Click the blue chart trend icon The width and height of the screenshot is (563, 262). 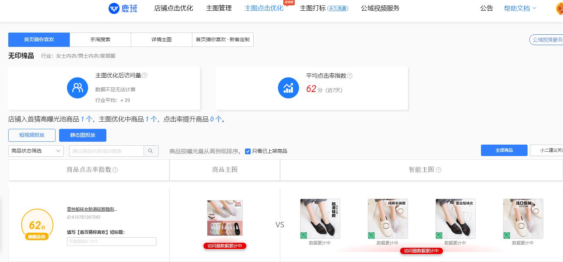(x=288, y=88)
